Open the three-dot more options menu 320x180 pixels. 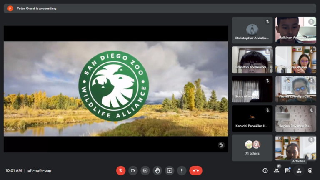coord(181,170)
